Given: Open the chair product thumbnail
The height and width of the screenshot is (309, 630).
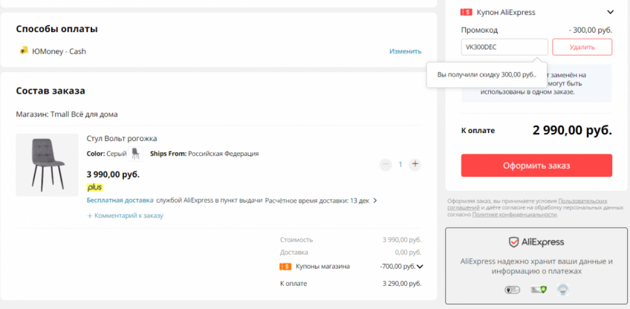Looking at the screenshot, I should pos(47,165).
